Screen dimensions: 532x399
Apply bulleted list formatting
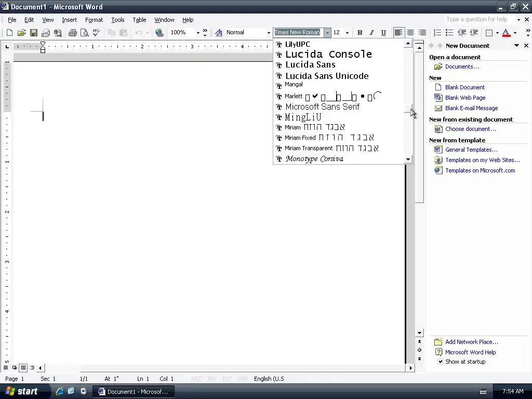pos(449,33)
